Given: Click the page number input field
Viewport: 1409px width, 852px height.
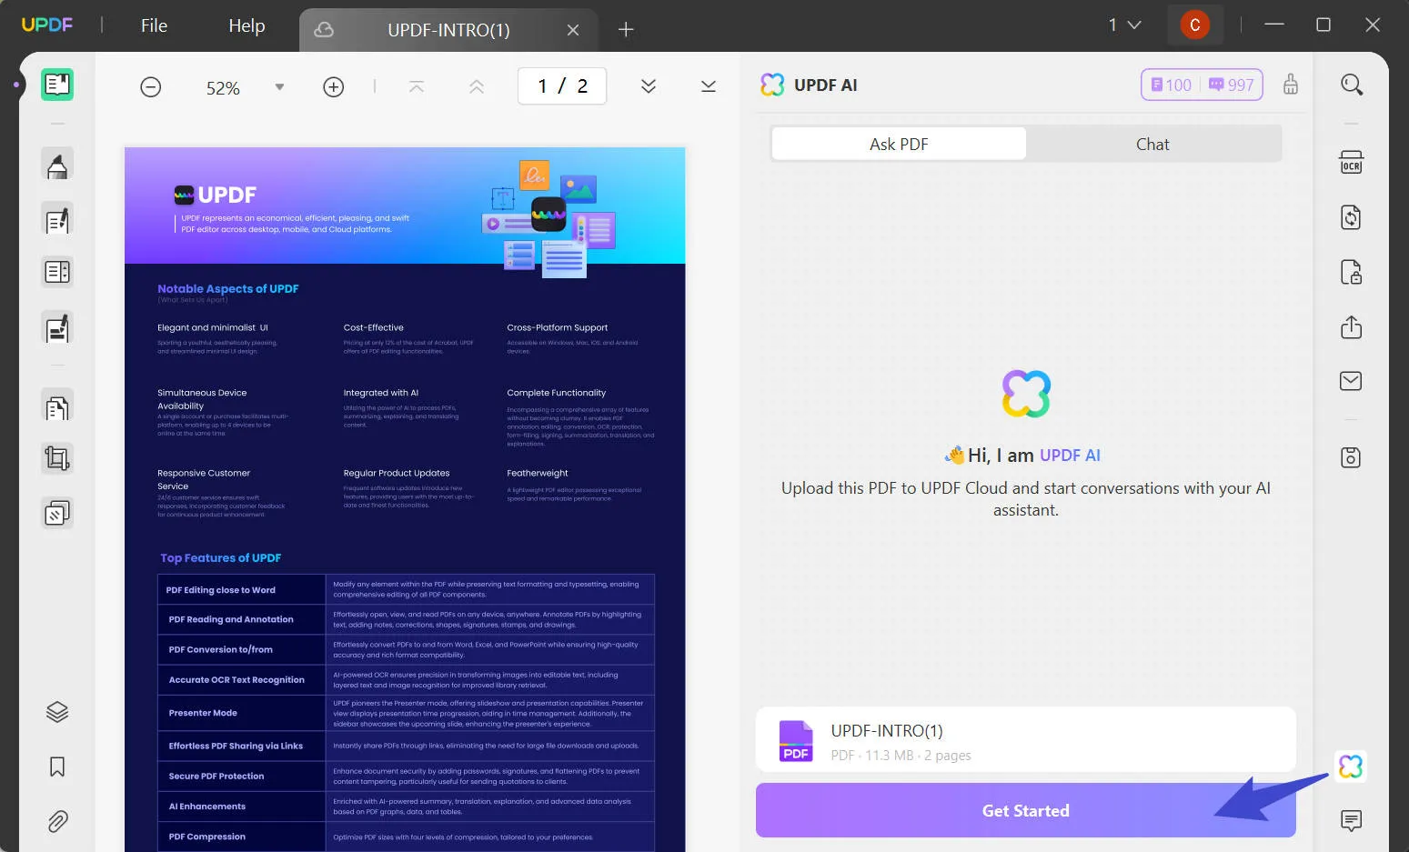Looking at the screenshot, I should [562, 86].
